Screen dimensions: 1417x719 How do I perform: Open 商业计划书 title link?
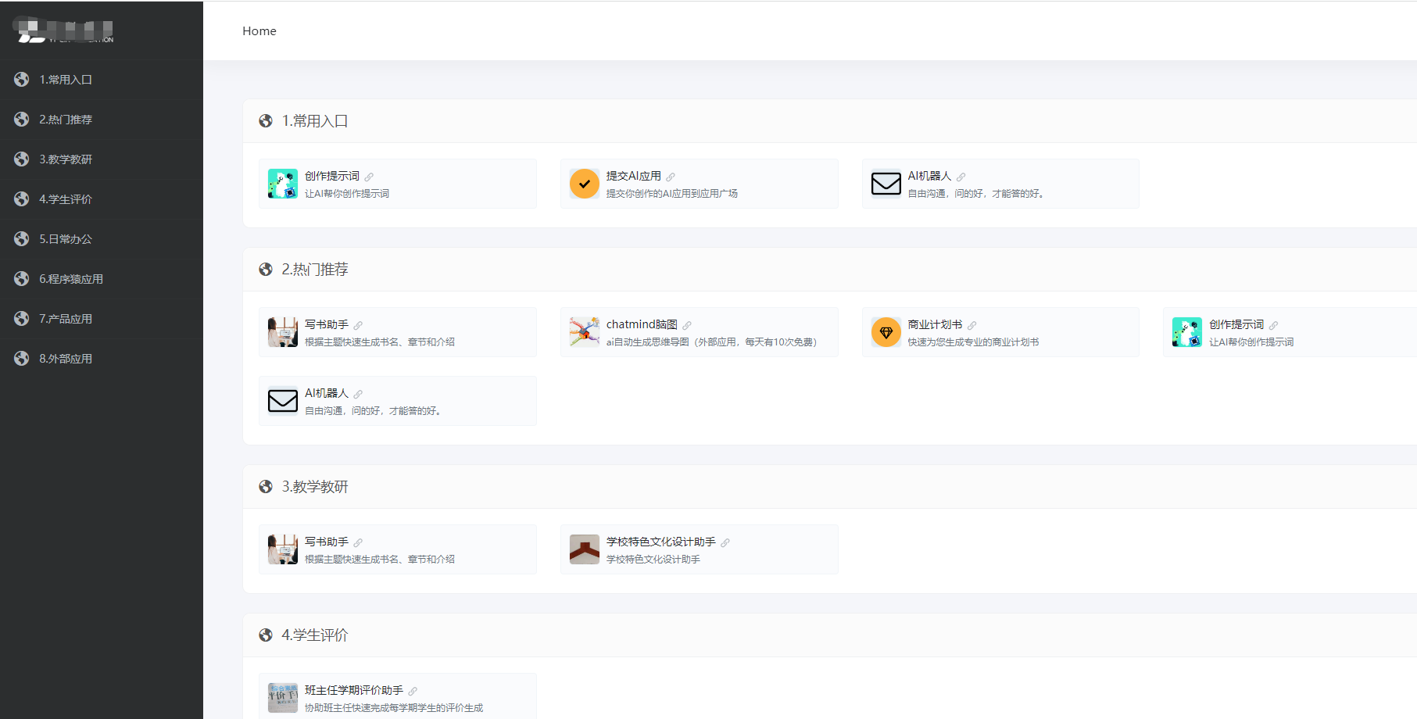(935, 324)
